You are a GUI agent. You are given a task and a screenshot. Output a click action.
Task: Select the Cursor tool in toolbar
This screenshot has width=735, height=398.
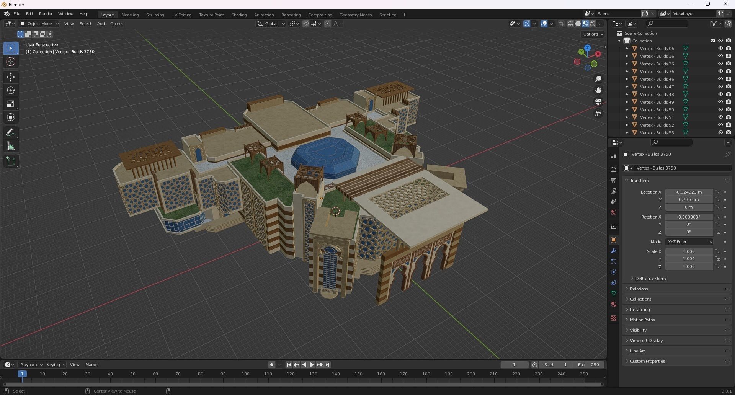[x=11, y=62]
